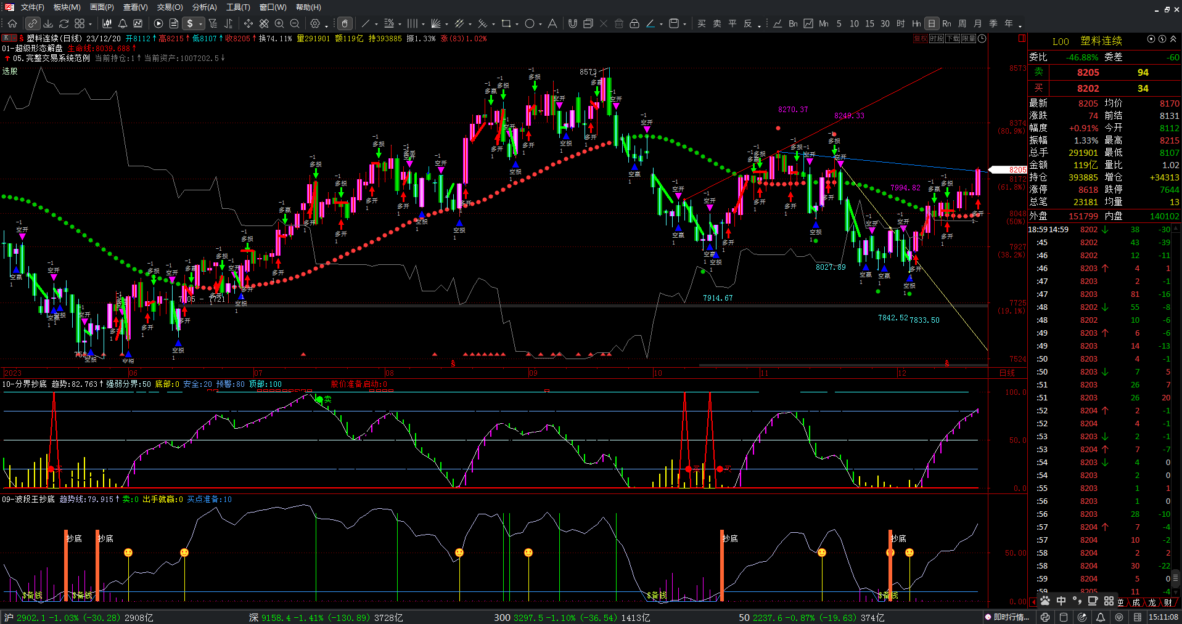
Task: Open the Home icon in the toolbar
Action: coord(12,23)
